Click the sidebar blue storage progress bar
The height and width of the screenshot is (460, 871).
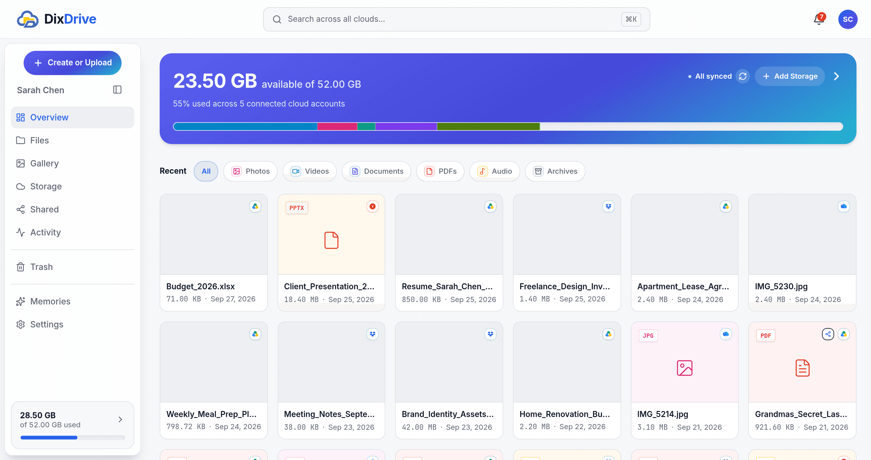pyautogui.click(x=72, y=437)
